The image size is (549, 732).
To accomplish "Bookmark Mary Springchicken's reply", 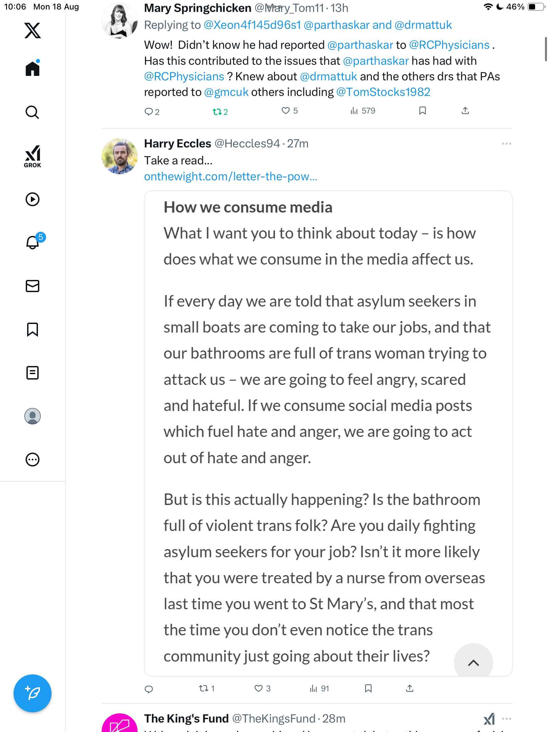I will pyautogui.click(x=422, y=111).
